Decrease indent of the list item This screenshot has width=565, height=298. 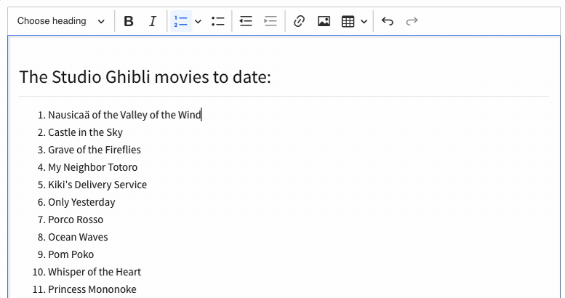click(246, 21)
